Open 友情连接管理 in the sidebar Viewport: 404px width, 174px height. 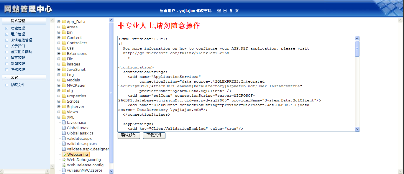[x=21, y=40]
